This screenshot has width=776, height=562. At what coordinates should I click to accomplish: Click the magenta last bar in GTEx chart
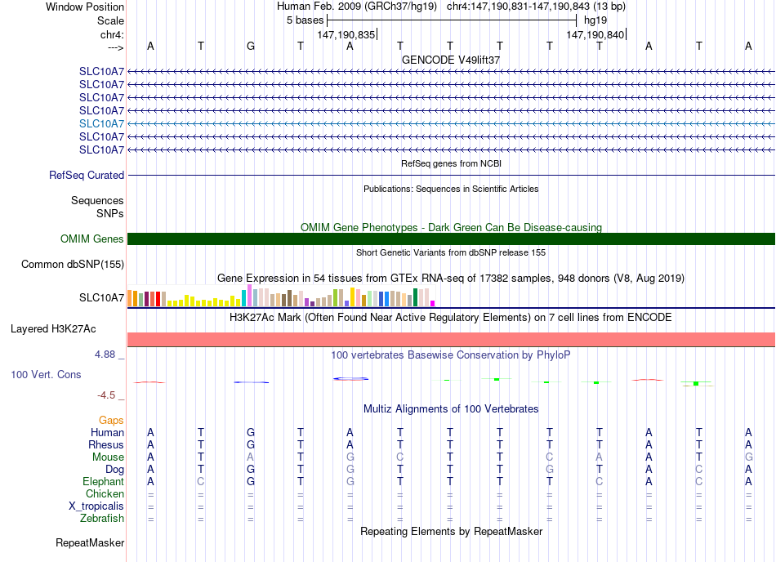(x=433, y=303)
